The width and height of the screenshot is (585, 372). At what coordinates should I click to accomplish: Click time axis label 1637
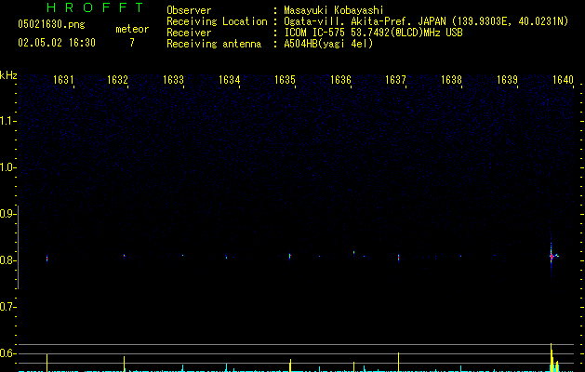395,80
